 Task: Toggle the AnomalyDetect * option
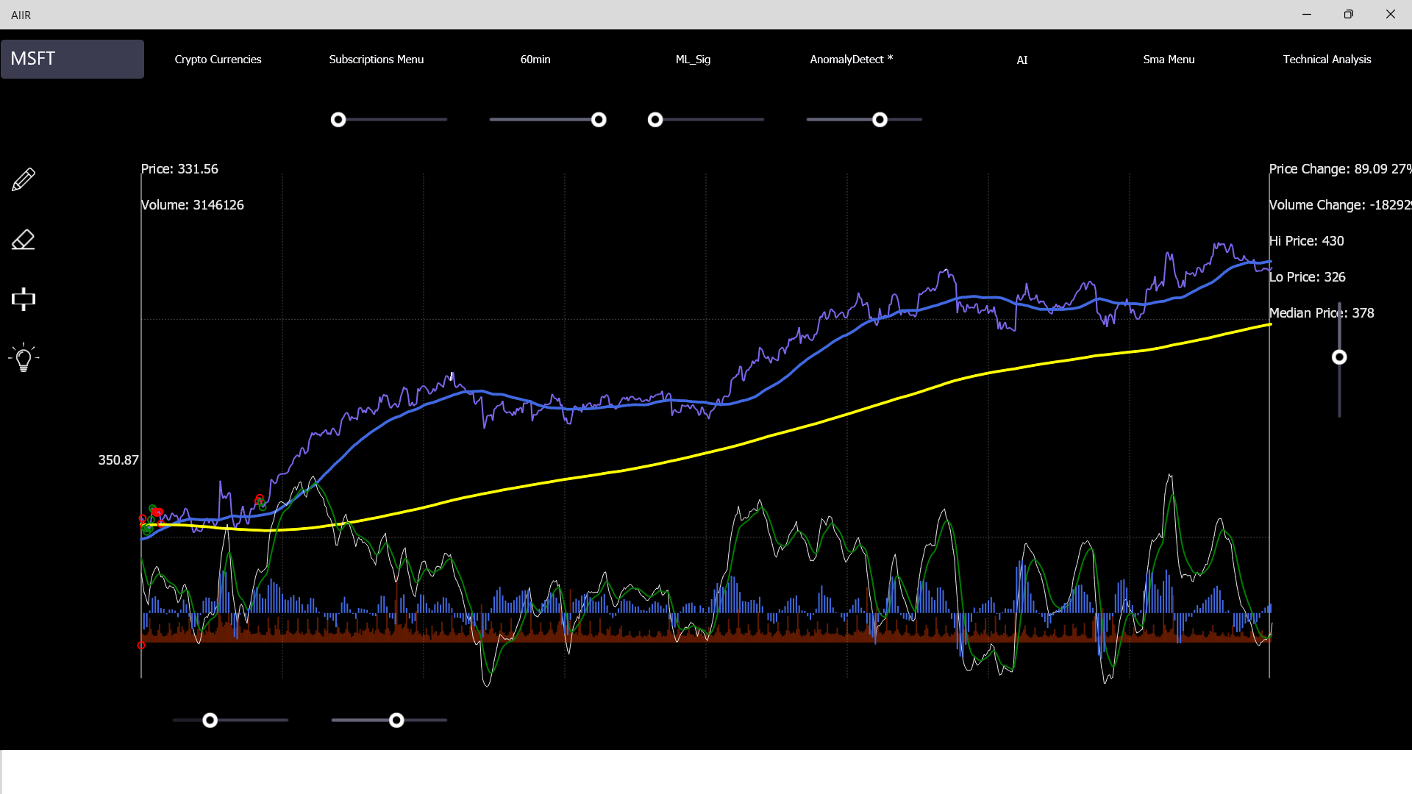[x=851, y=60]
